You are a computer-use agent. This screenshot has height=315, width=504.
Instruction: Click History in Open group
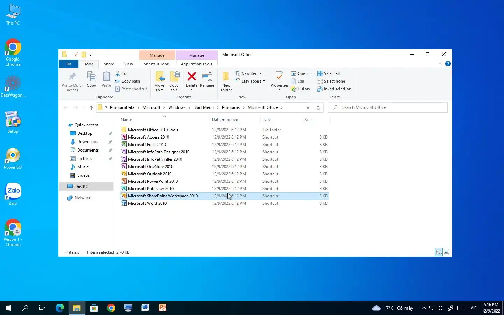tap(301, 89)
